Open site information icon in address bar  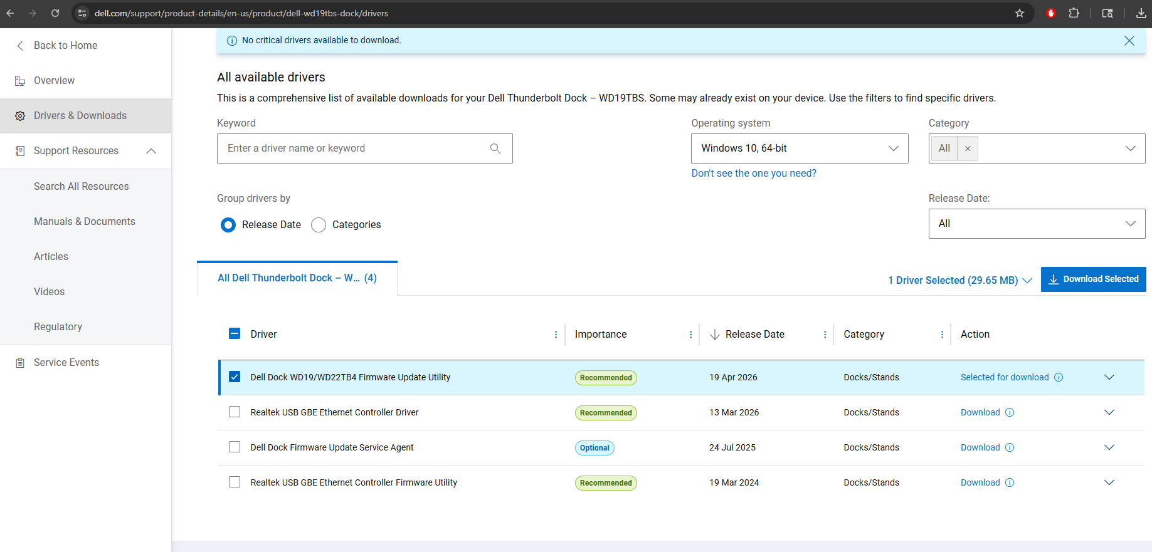(82, 13)
